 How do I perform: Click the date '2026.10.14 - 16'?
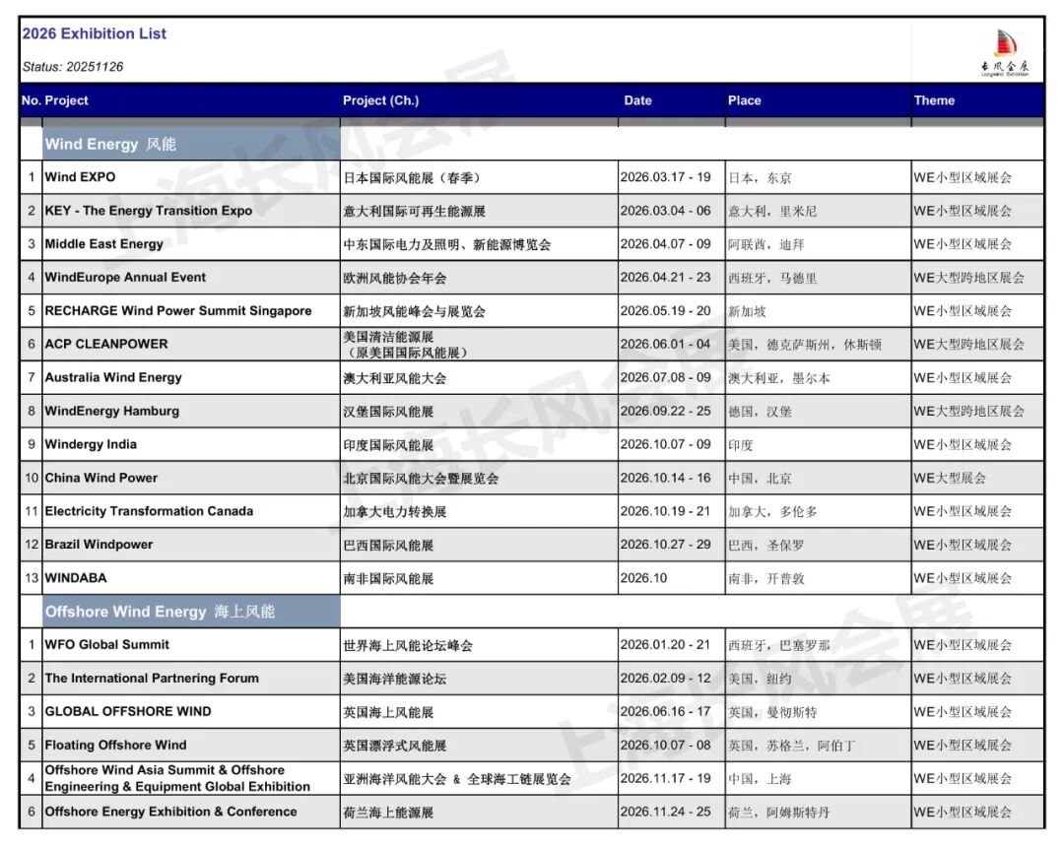point(666,478)
